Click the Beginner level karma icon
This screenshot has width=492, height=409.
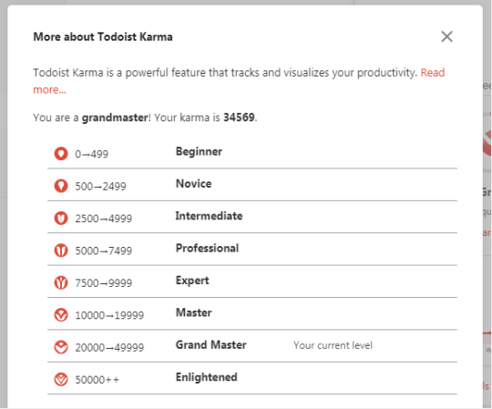pyautogui.click(x=61, y=154)
